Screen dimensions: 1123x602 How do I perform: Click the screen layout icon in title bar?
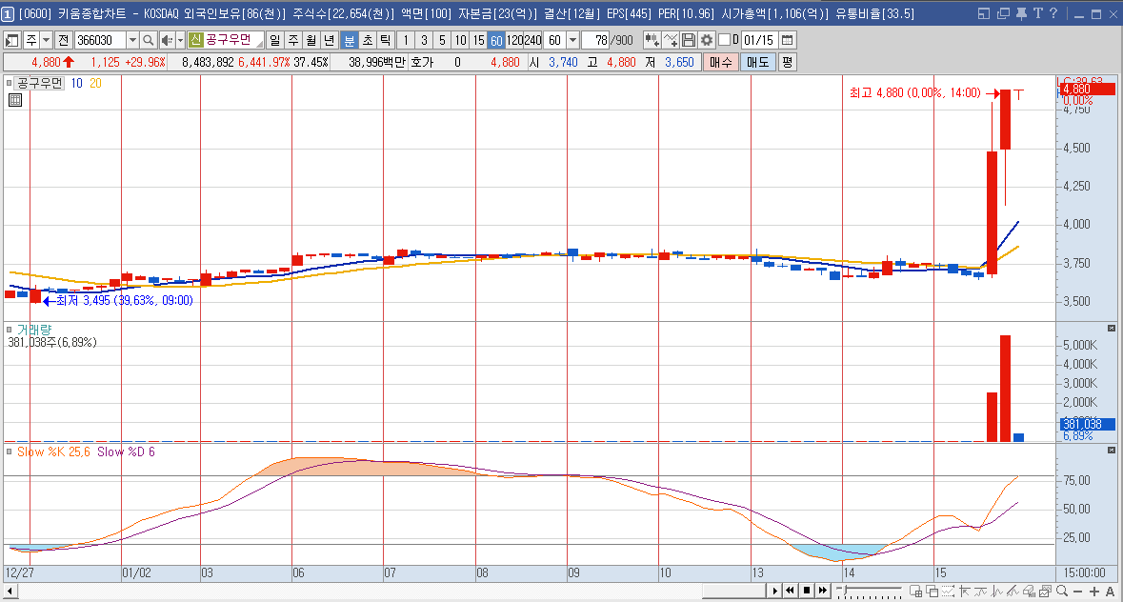tap(983, 13)
